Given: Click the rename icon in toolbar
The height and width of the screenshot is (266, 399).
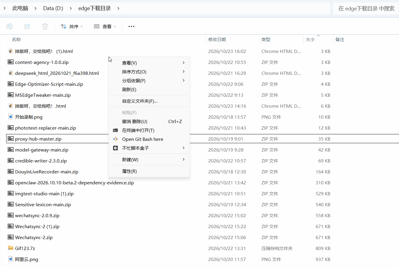Looking at the screenshot, I should coord(9,26).
